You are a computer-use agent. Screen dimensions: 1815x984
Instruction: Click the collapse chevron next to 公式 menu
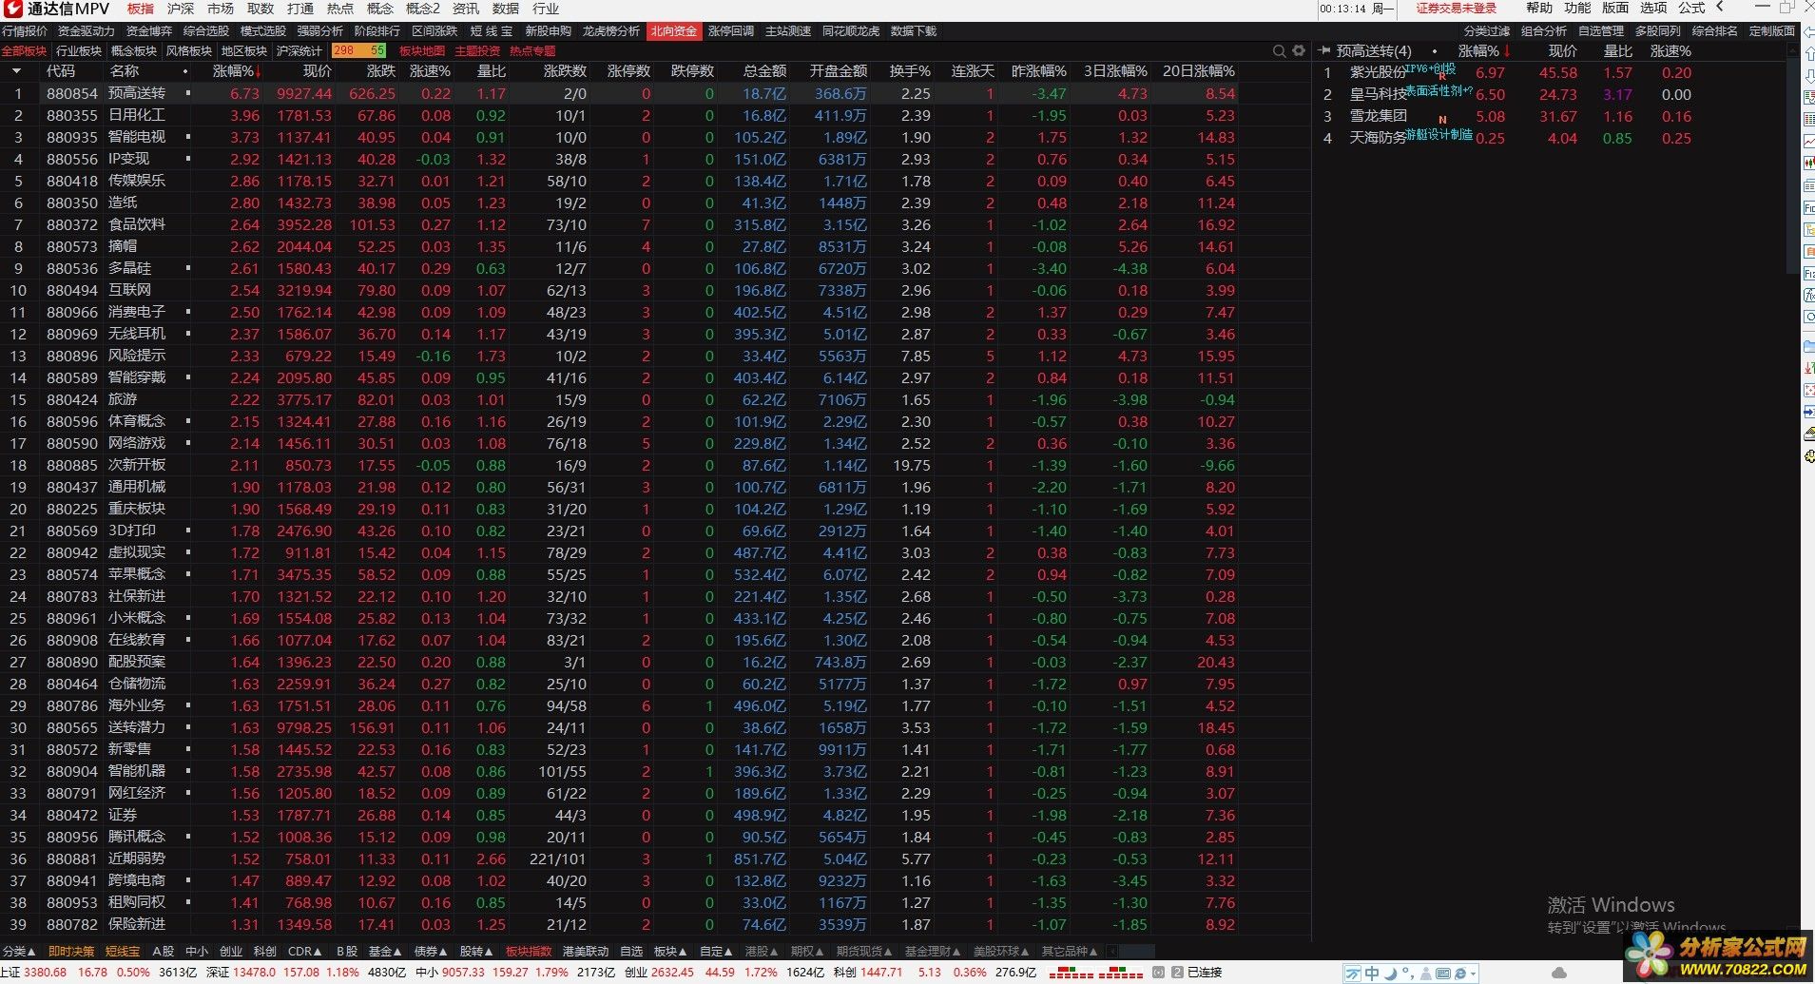click(1720, 8)
